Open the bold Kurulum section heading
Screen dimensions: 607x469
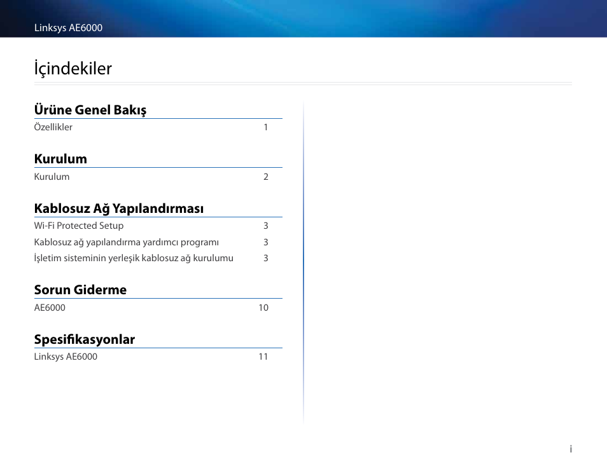60,159
